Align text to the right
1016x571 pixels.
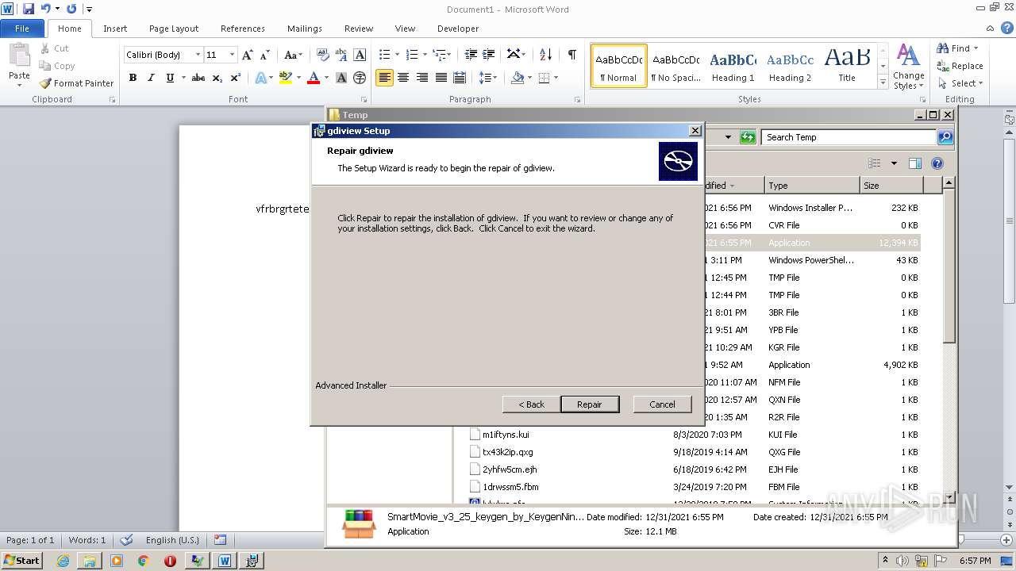[x=421, y=78]
